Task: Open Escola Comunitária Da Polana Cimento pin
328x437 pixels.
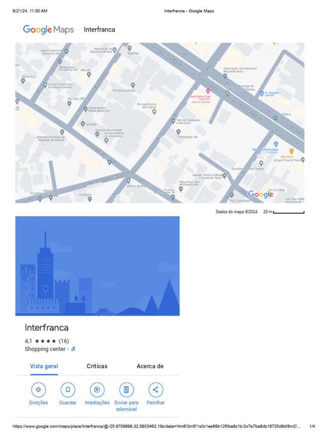Action: coord(45,85)
